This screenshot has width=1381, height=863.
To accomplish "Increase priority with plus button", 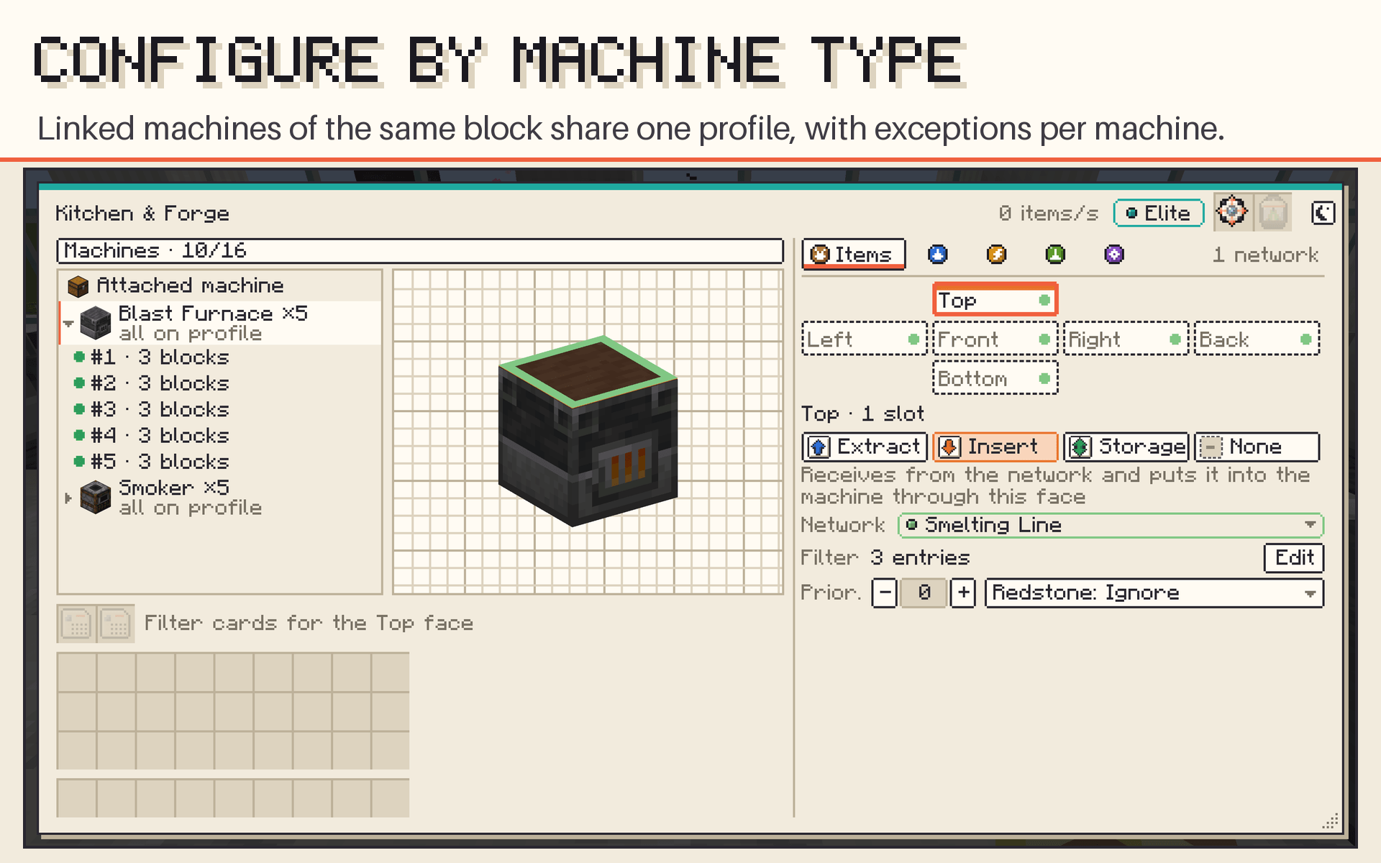I will click(x=963, y=593).
